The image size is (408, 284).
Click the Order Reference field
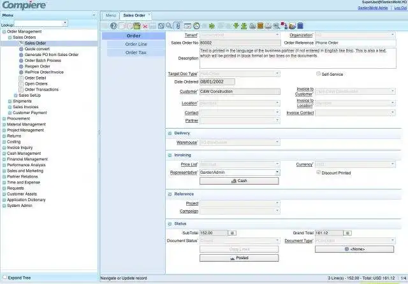point(356,43)
